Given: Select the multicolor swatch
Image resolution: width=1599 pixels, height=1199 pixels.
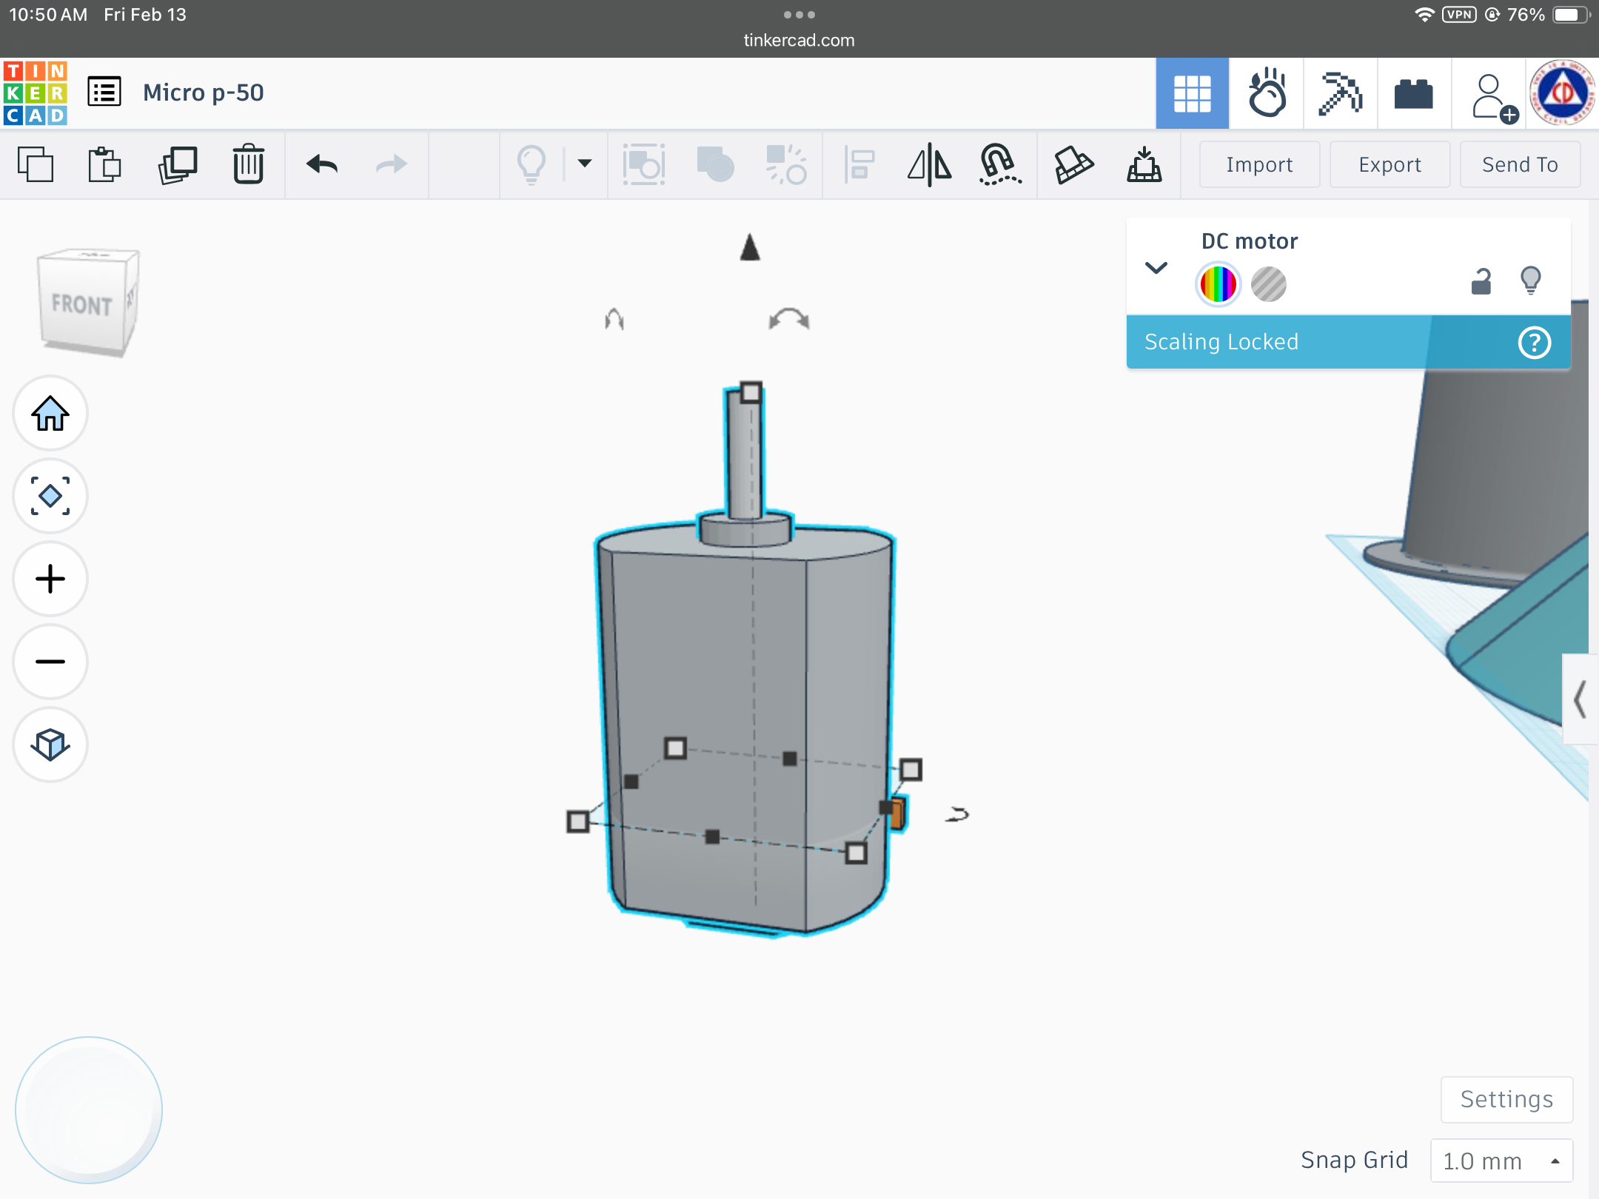Looking at the screenshot, I should tap(1218, 283).
